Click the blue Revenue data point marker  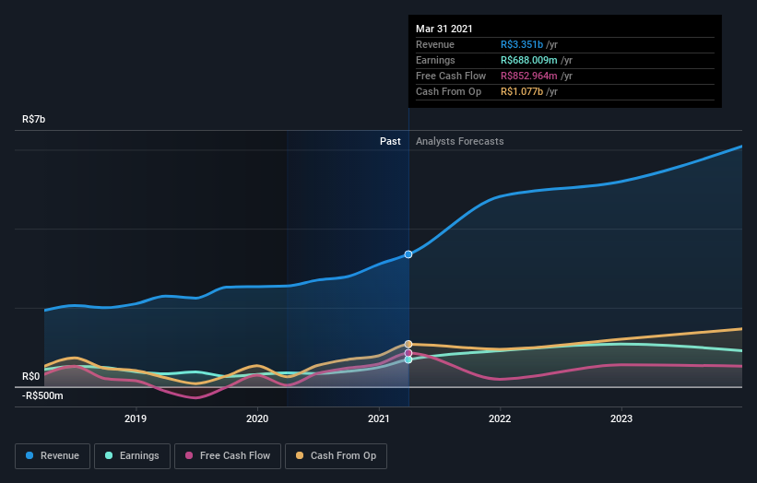pyautogui.click(x=408, y=254)
